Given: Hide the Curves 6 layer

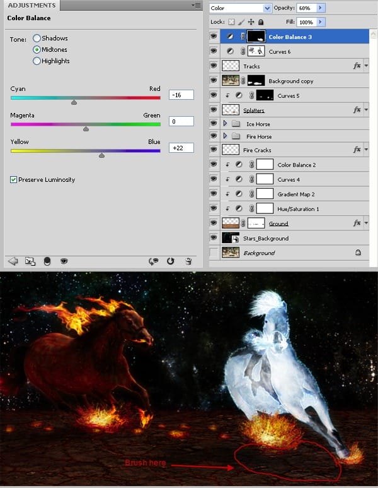Looking at the screenshot, I should tap(214, 51).
